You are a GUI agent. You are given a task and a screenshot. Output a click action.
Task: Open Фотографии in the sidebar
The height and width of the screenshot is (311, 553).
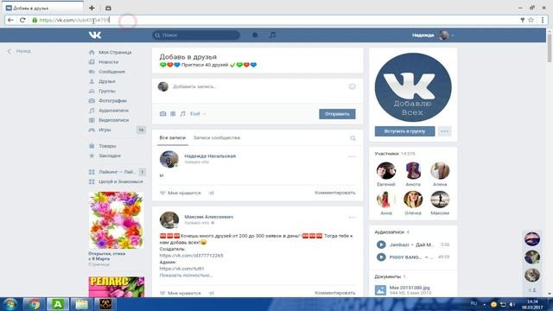pyautogui.click(x=112, y=101)
